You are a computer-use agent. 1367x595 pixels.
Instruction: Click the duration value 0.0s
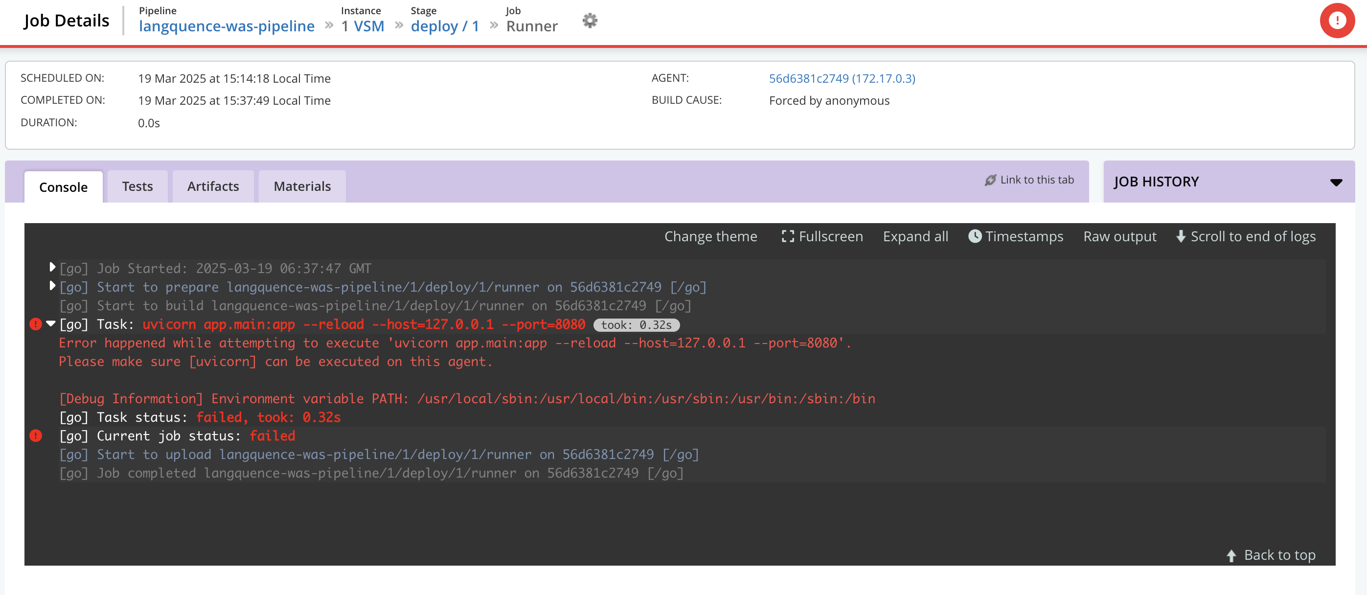149,123
